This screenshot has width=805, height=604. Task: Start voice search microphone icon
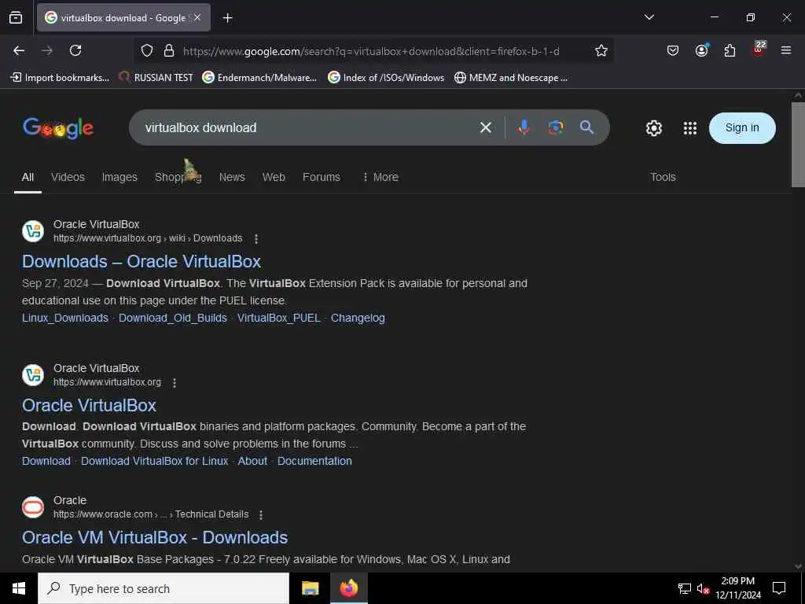(x=524, y=127)
